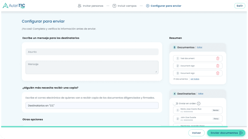Open the Invitar personas step
The height and width of the screenshot is (139, 248).
[x=93, y=6]
